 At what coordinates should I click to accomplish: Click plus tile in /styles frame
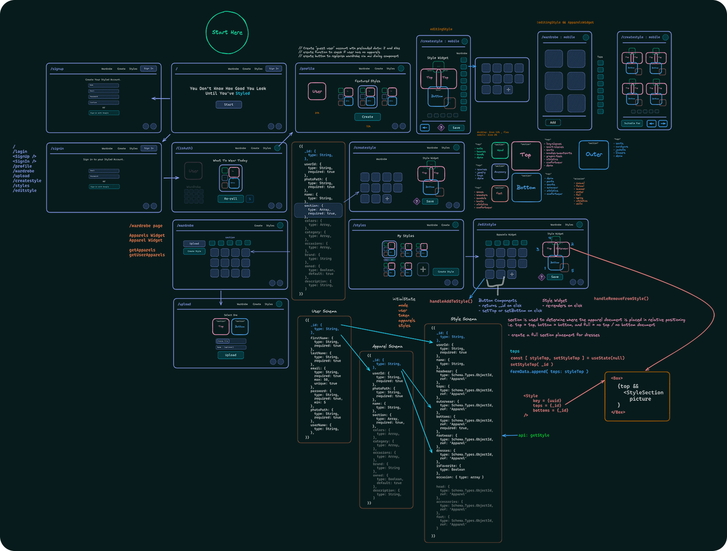coord(423,269)
